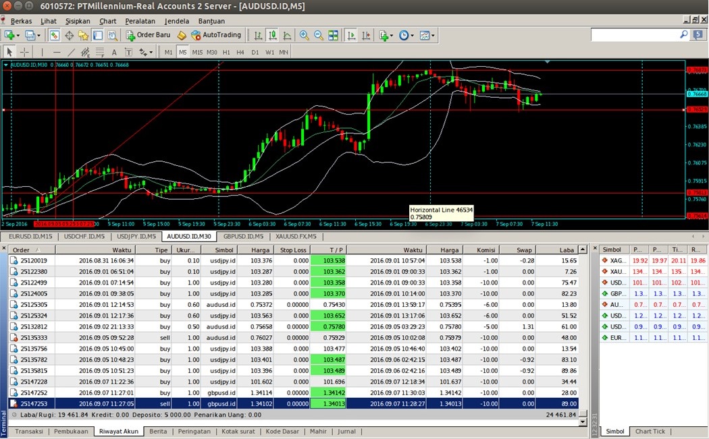The image size is (709, 439).
Task: Select the Equidistant Channel tool
Action: point(85,53)
